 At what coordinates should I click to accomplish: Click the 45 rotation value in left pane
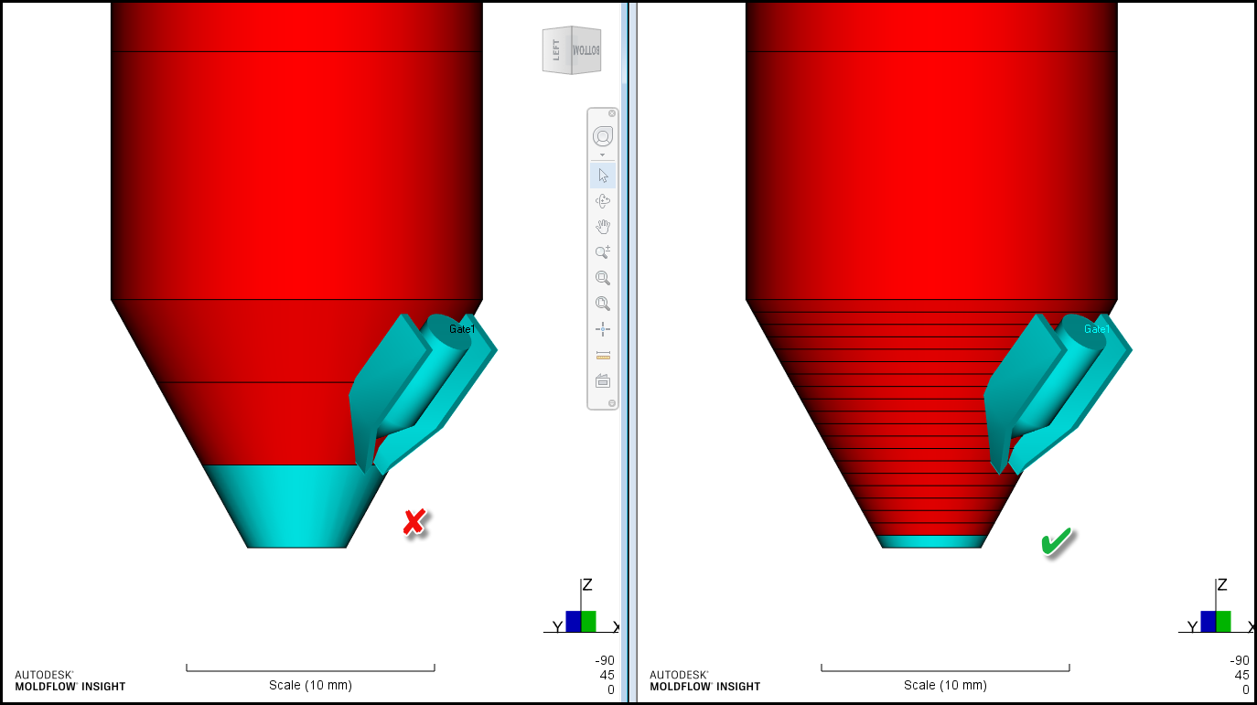[607, 675]
